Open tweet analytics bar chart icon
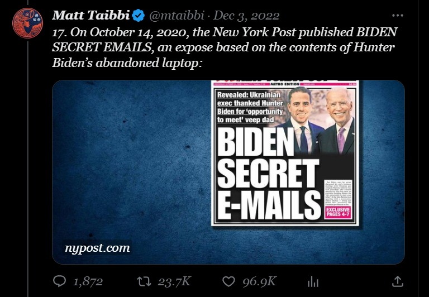Image resolution: width=429 pixels, height=297 pixels. pyautogui.click(x=313, y=281)
